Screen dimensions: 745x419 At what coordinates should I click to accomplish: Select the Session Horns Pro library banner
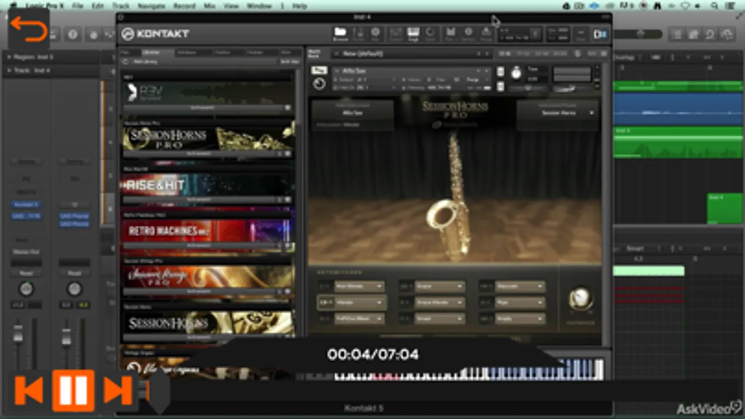click(x=208, y=138)
